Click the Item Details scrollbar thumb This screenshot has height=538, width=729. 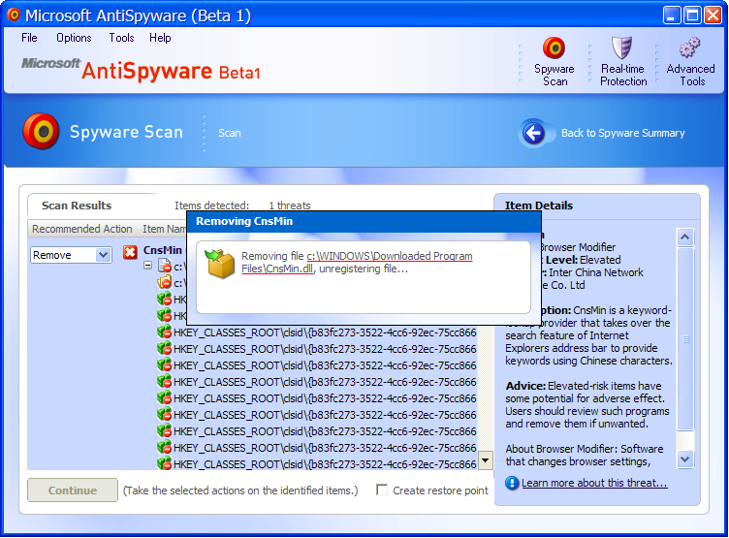pyautogui.click(x=685, y=339)
